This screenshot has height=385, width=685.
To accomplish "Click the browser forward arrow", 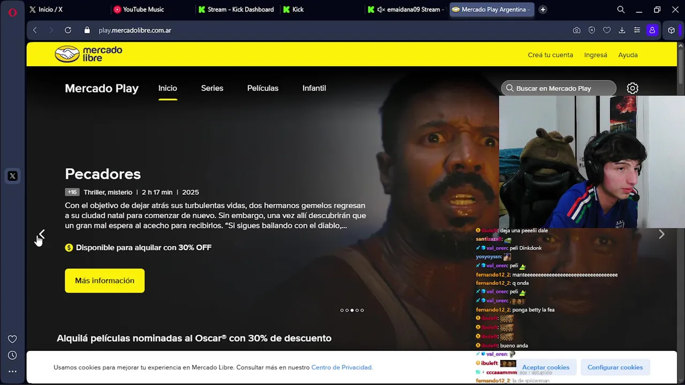I will tap(51, 30).
